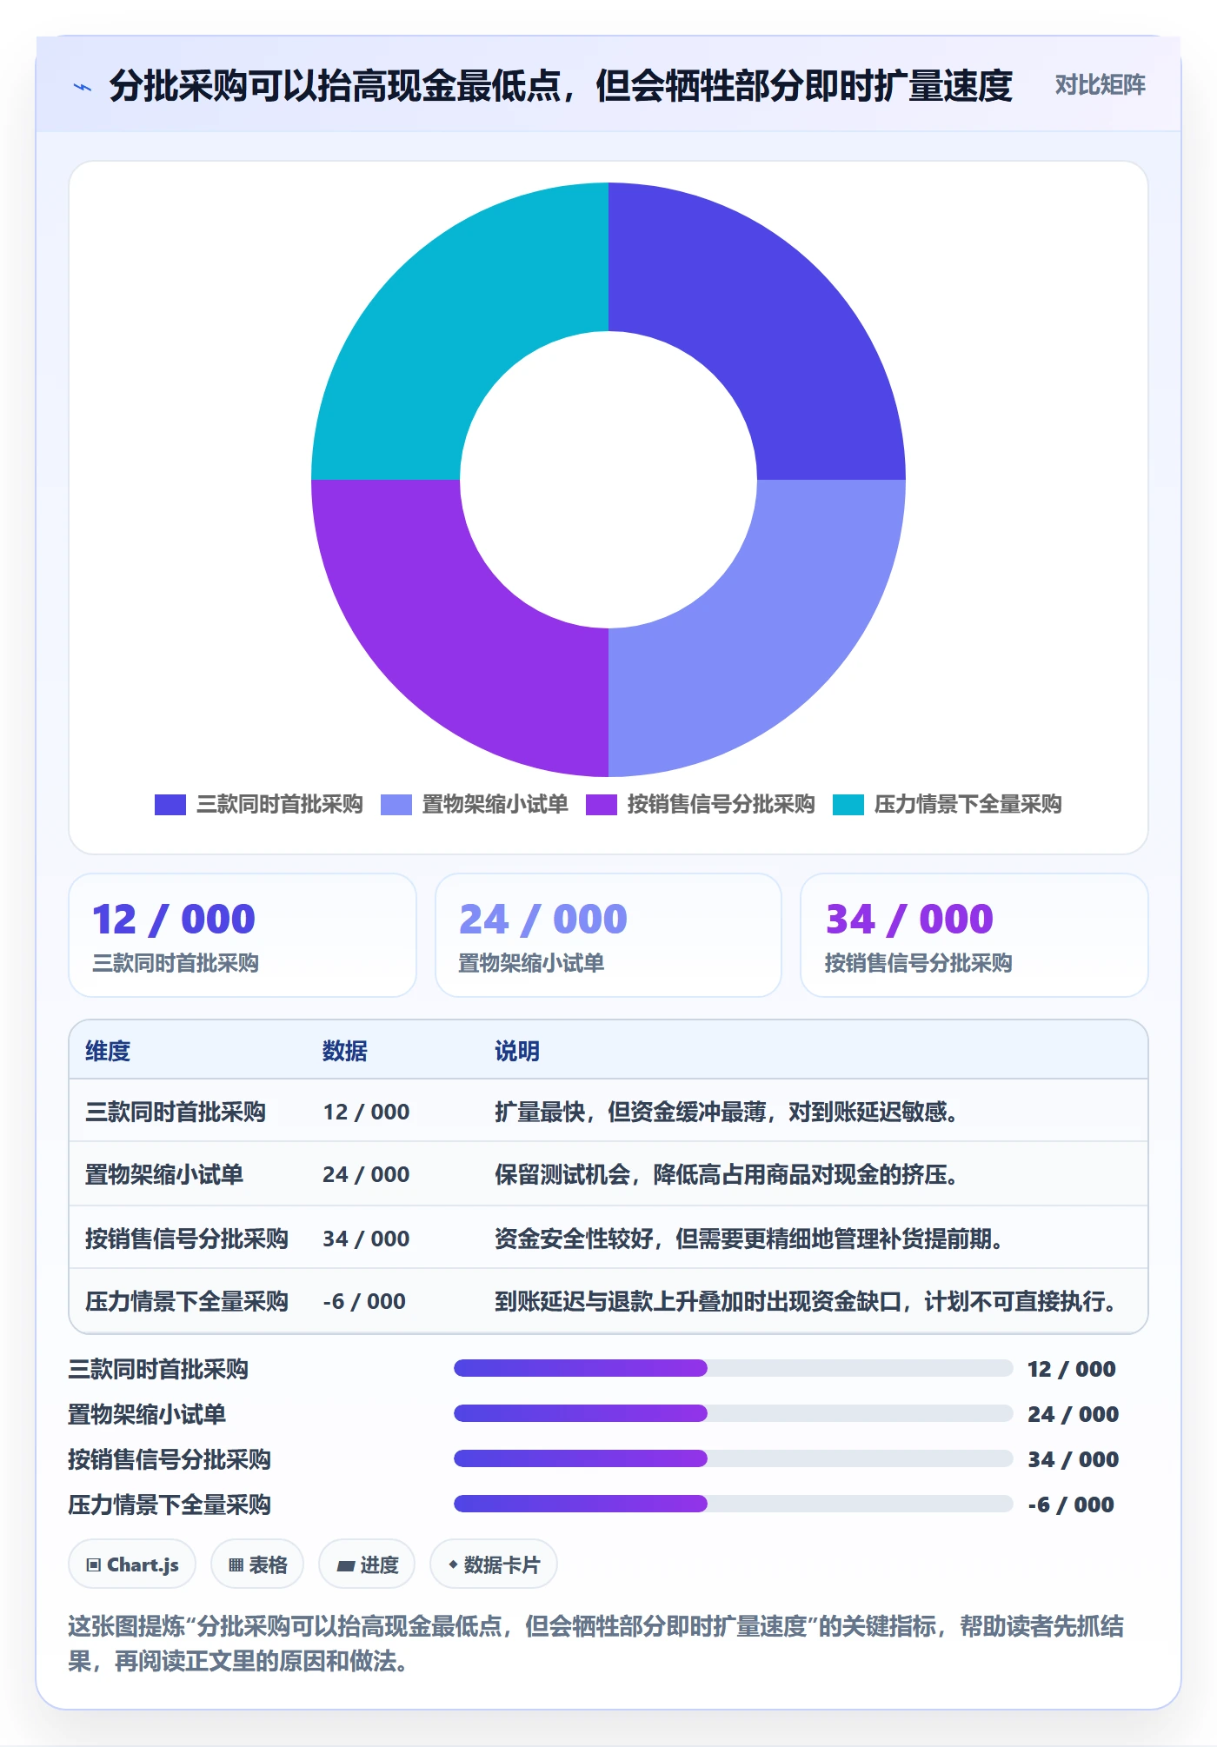Click the 数据 column header
Image resolution: width=1217 pixels, height=1747 pixels.
coord(345,1051)
